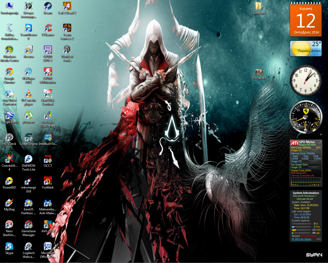The height and width of the screenshot is (263, 328).
Task: Click the Auslogics DiskDefrag shortcut
Action: (48, 119)
